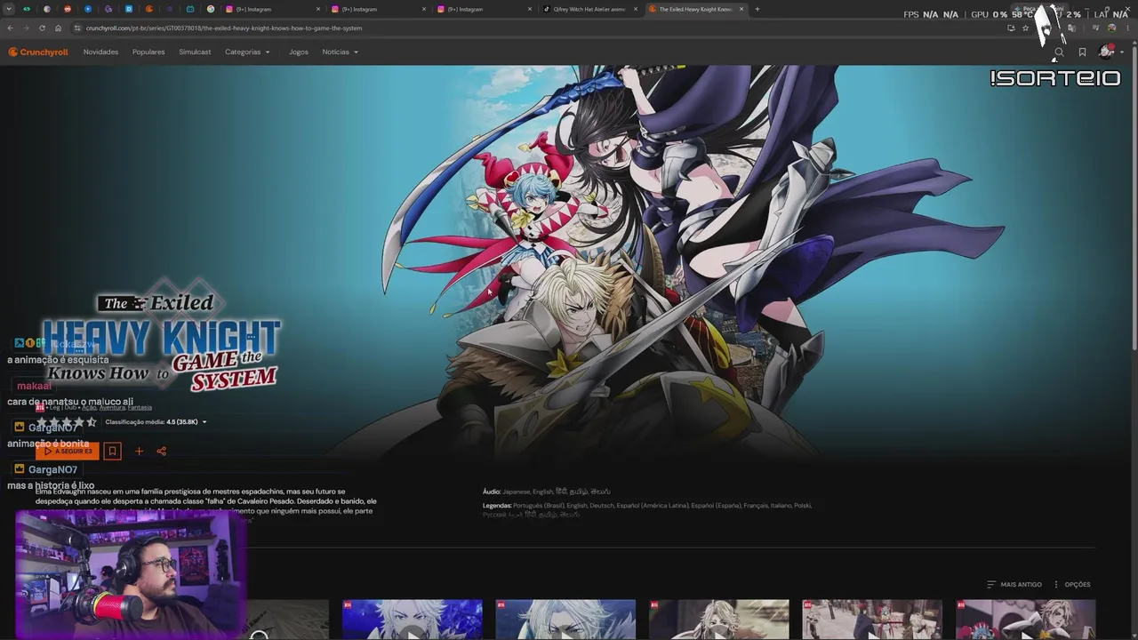Image resolution: width=1138 pixels, height=640 pixels.
Task: Click the install app icon in address bar
Action: [1011, 28]
